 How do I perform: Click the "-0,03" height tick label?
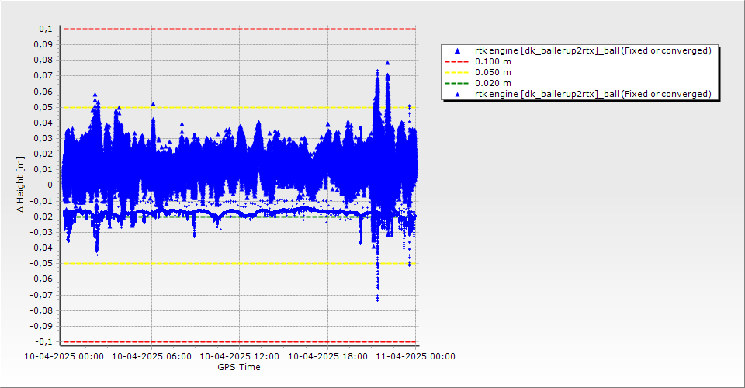(x=42, y=232)
